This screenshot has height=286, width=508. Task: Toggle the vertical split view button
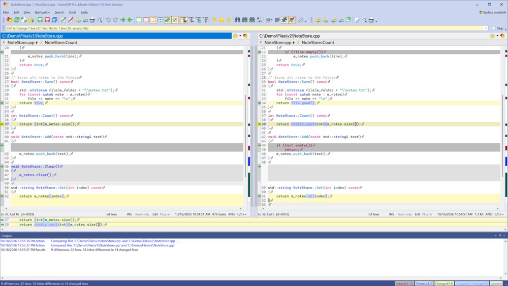[153, 20]
